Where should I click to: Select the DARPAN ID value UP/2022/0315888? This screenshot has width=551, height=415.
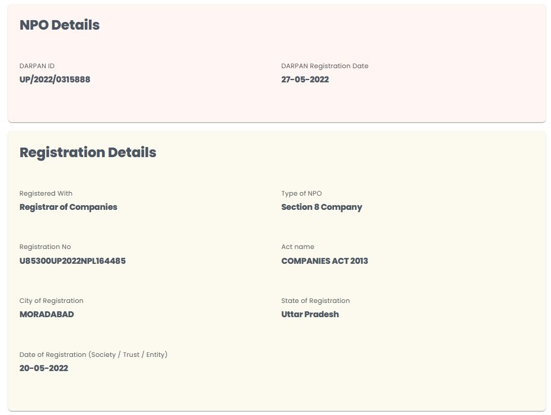point(55,79)
